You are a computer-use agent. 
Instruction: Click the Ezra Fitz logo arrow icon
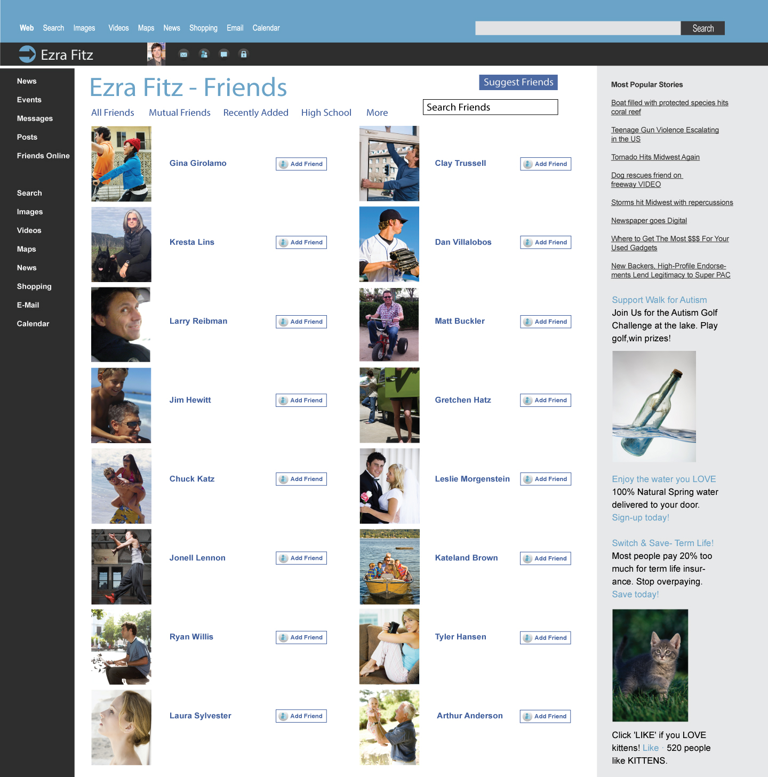click(27, 54)
